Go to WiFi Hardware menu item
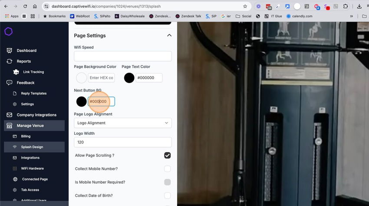369x206 pixels. coord(32,168)
